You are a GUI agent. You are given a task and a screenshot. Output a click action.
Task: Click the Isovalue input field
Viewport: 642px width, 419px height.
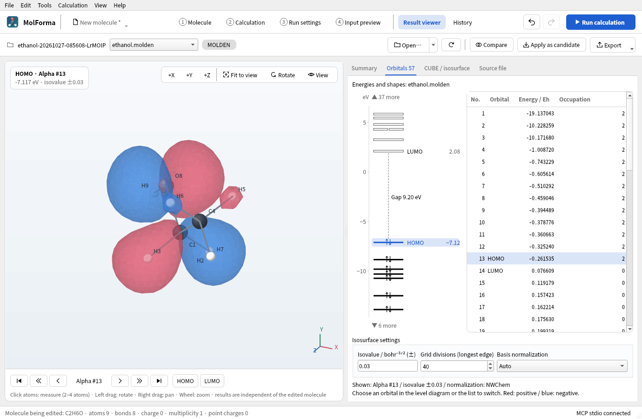click(x=388, y=366)
